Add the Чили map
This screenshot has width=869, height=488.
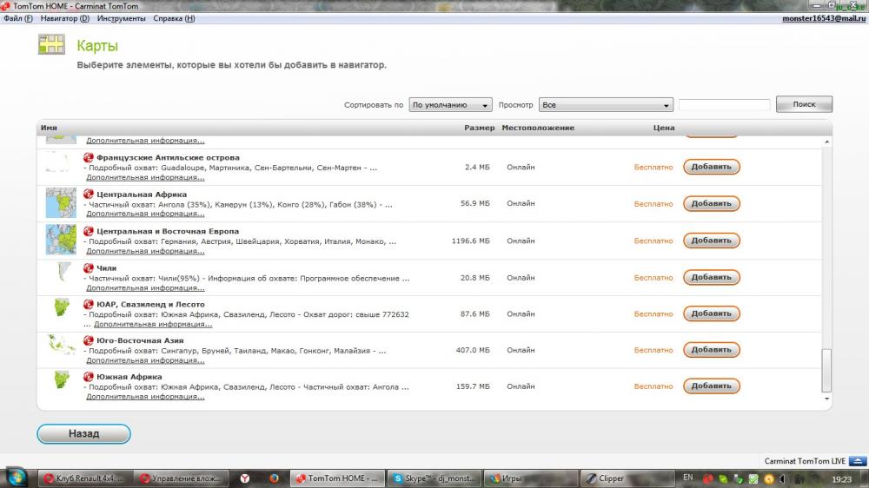click(711, 277)
